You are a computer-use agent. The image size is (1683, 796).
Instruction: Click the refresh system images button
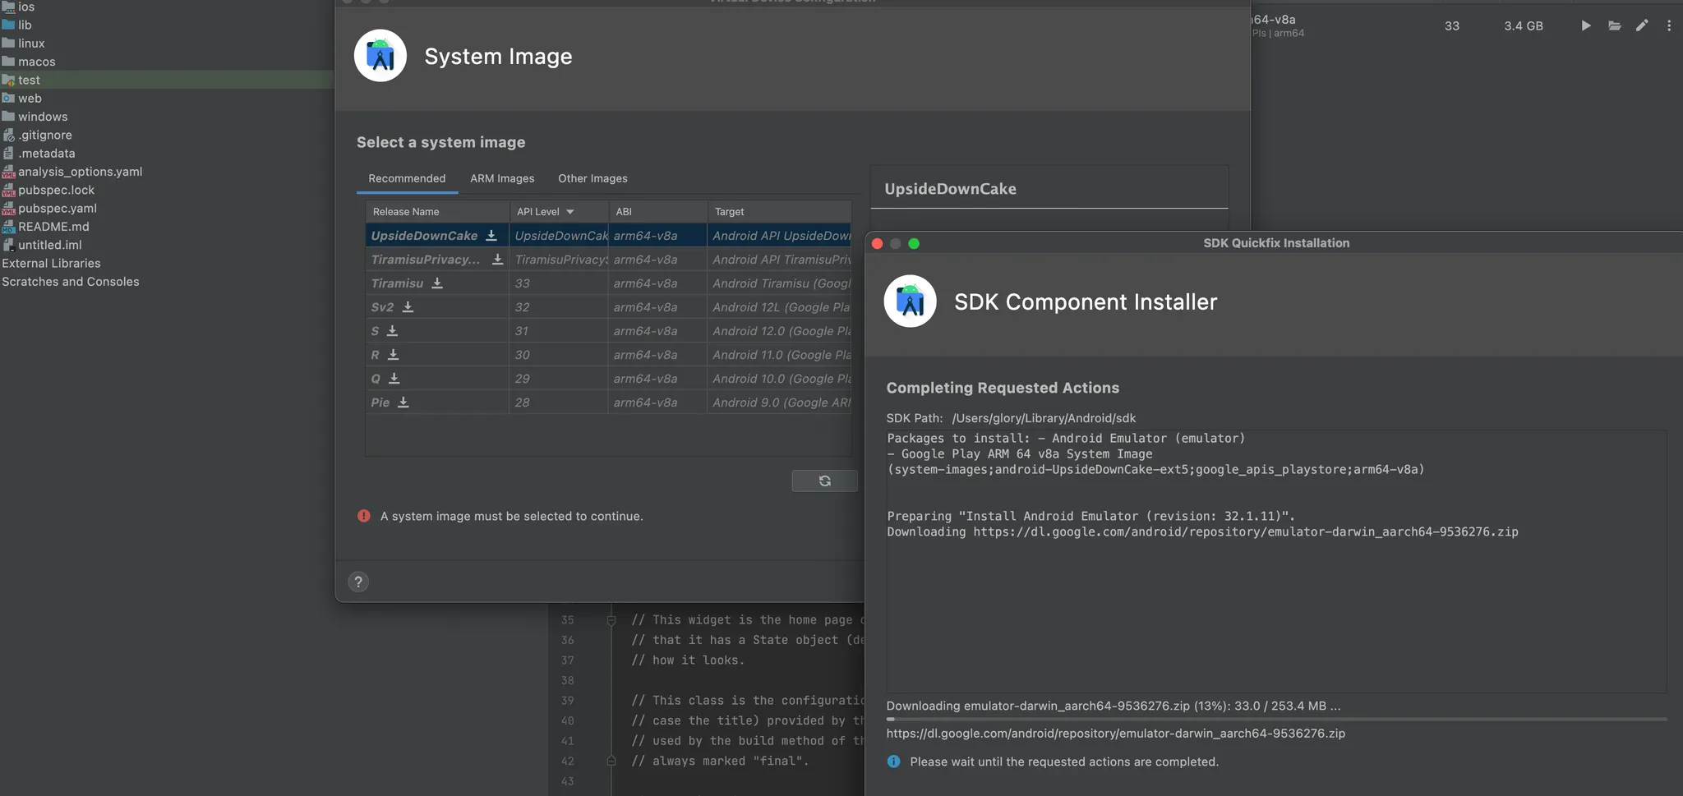tap(824, 481)
